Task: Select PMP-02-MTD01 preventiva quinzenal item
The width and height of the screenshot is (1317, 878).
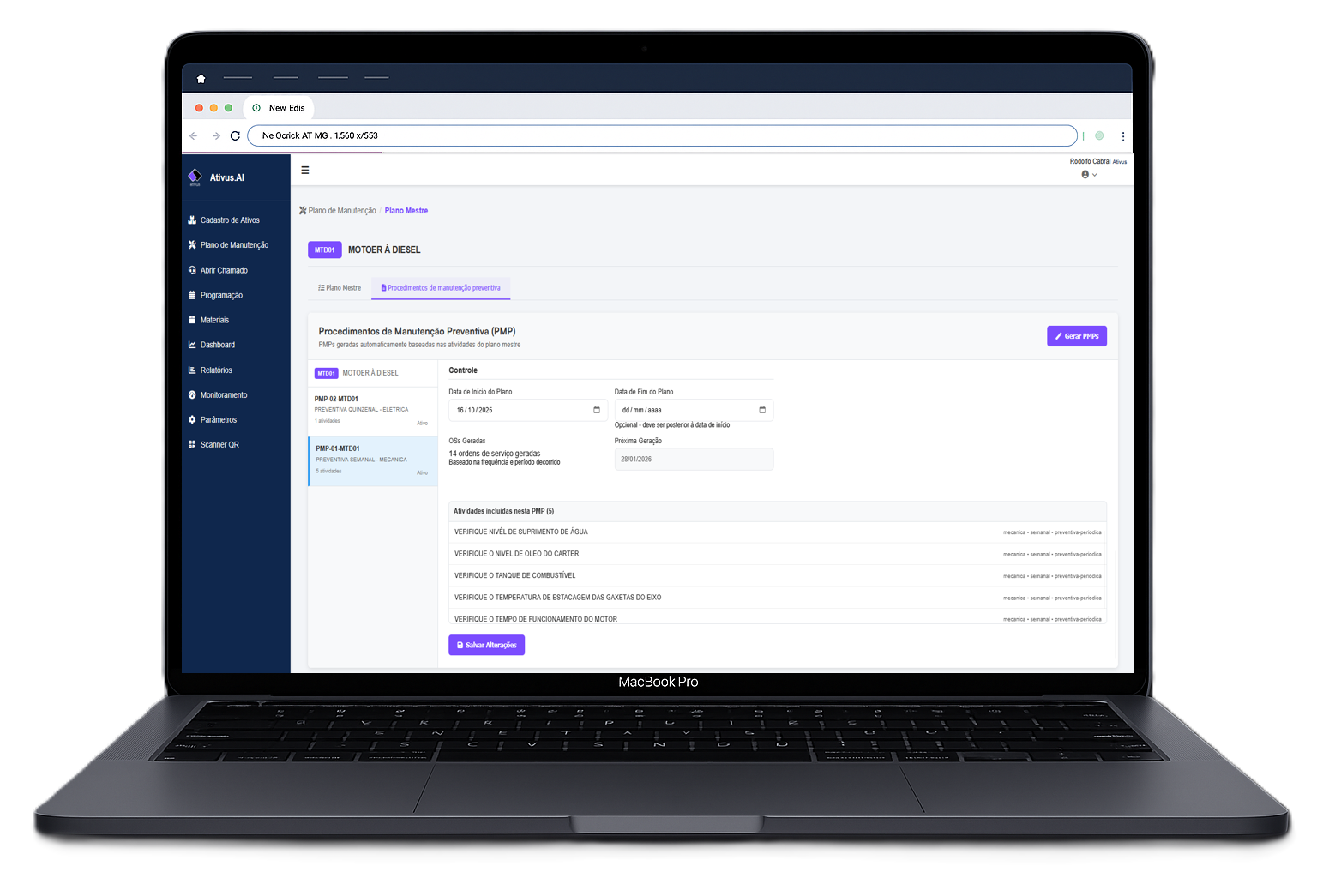Action: [372, 409]
